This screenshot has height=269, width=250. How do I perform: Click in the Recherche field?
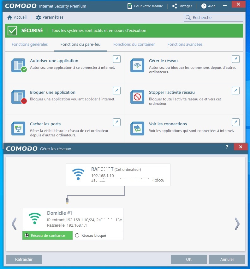coord(213,17)
